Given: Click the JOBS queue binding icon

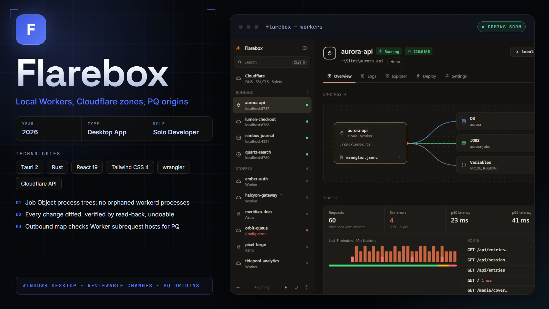Looking at the screenshot, I should click(464, 143).
